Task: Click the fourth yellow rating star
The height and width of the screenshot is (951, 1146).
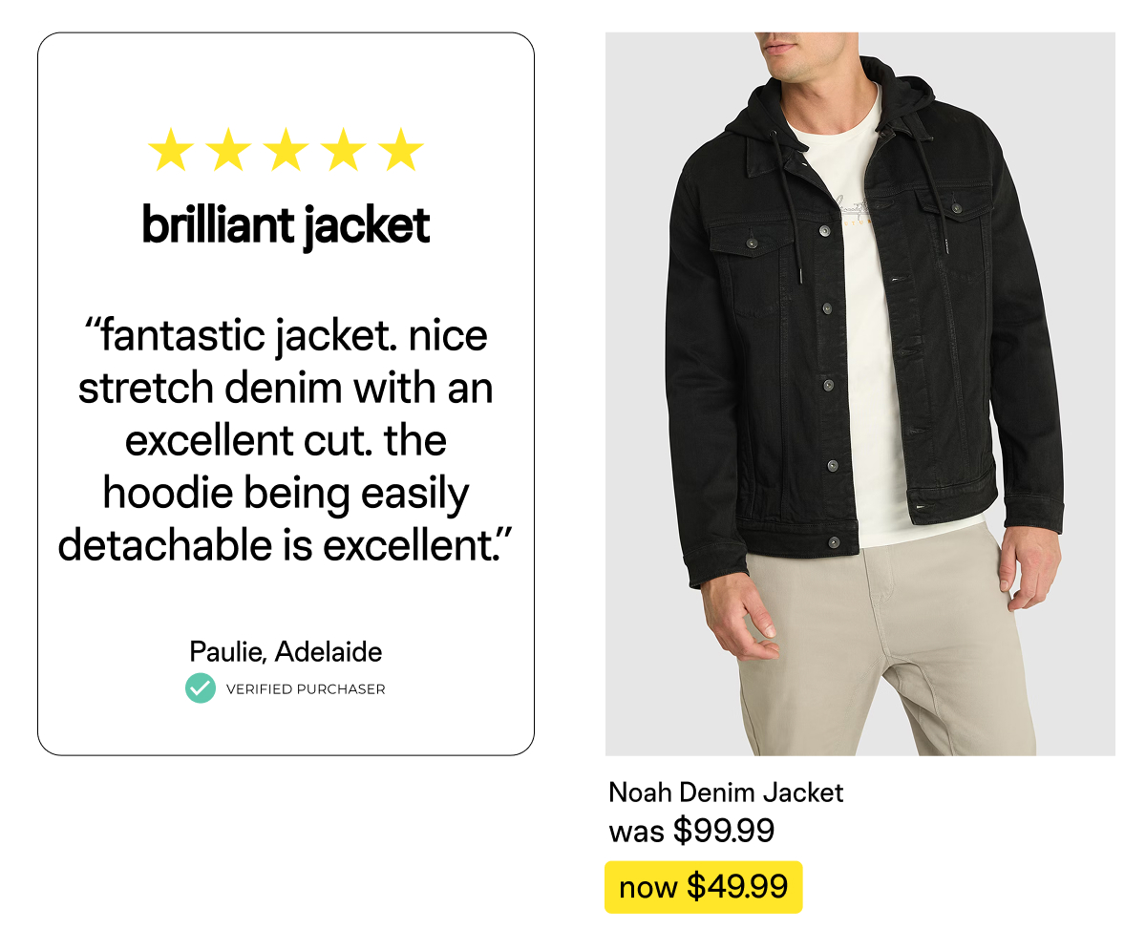Action: tap(343, 150)
